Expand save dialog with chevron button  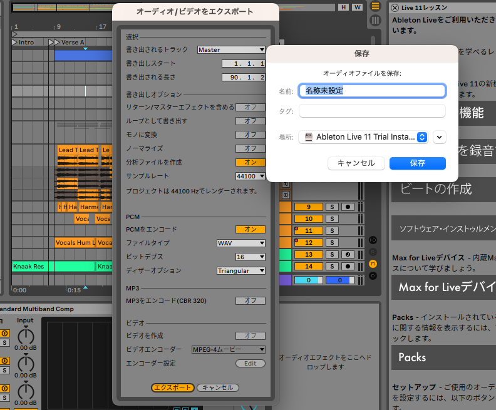(440, 137)
